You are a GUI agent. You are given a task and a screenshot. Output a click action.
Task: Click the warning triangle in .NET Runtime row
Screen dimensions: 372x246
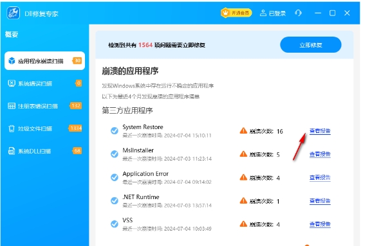coord(243,200)
